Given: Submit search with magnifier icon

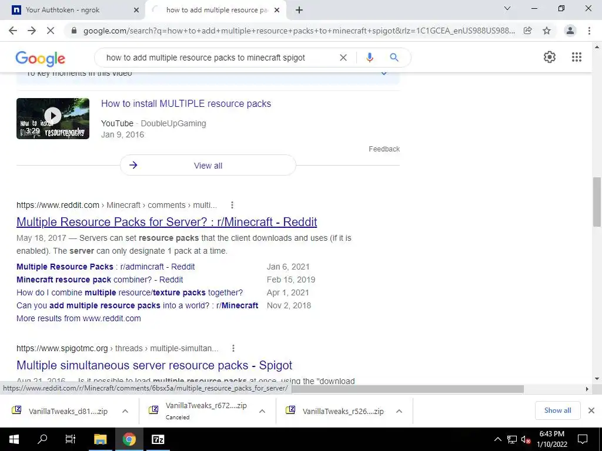Looking at the screenshot, I should tap(394, 58).
